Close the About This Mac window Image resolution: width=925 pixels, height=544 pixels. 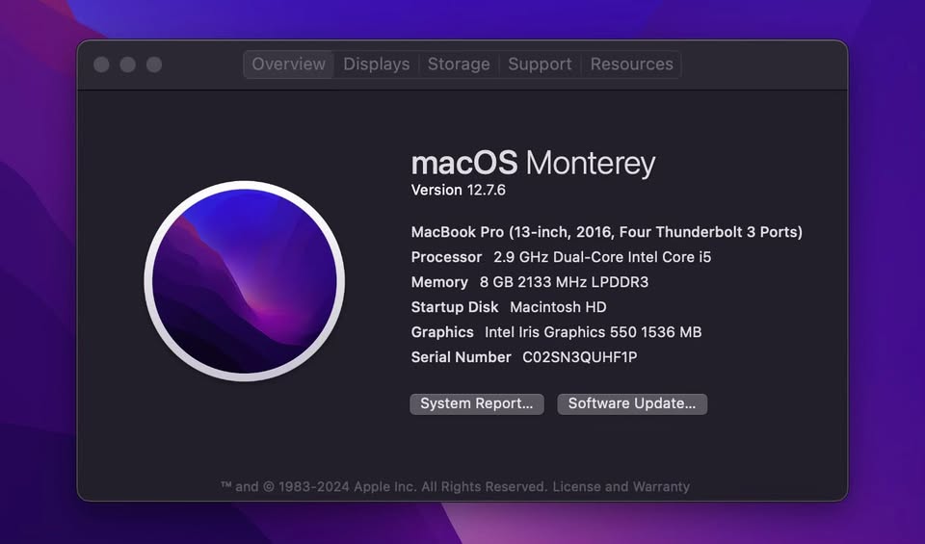coord(101,65)
